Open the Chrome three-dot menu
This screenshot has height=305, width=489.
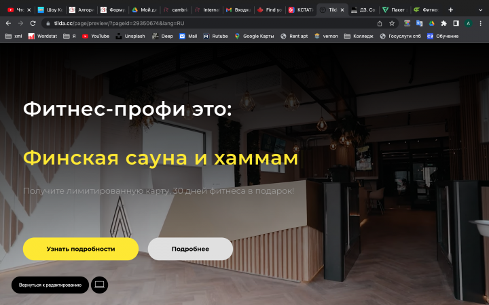point(481,23)
